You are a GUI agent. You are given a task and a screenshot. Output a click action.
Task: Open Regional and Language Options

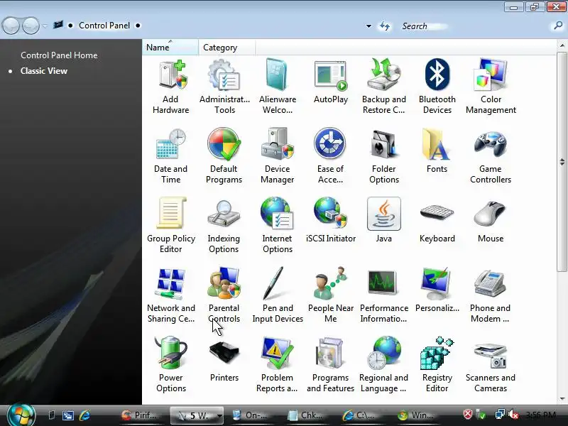click(x=384, y=365)
